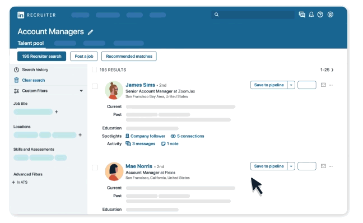The image size is (363, 223).
Task: Edit Account Managers project name pencil
Action: point(91,32)
